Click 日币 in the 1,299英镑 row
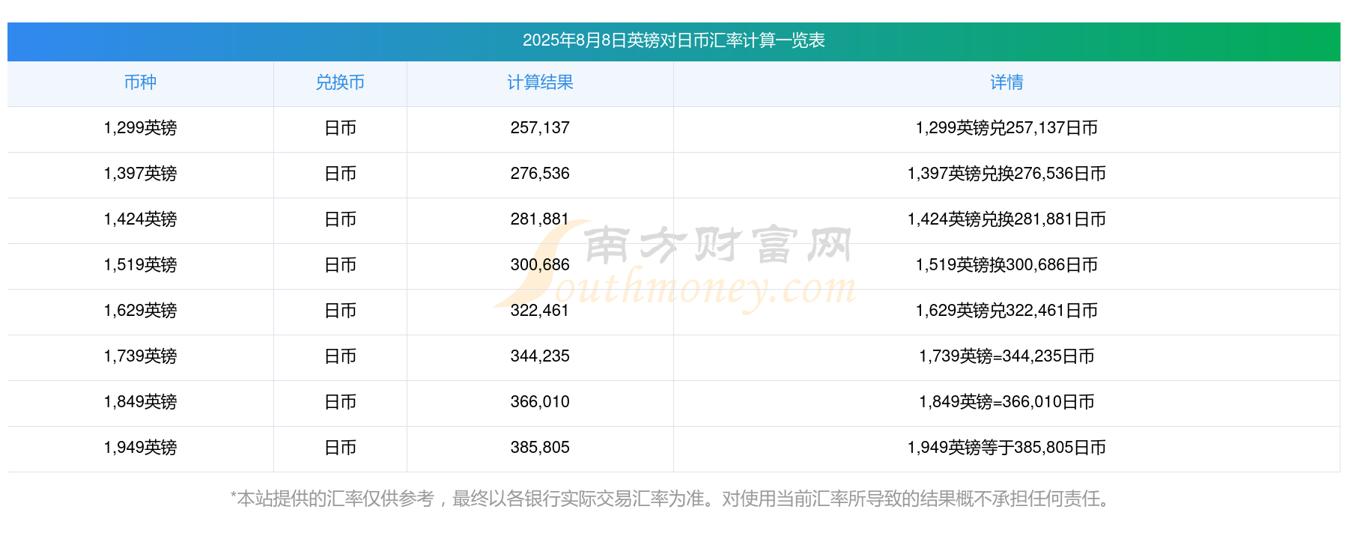The width and height of the screenshot is (1348, 539). [340, 128]
